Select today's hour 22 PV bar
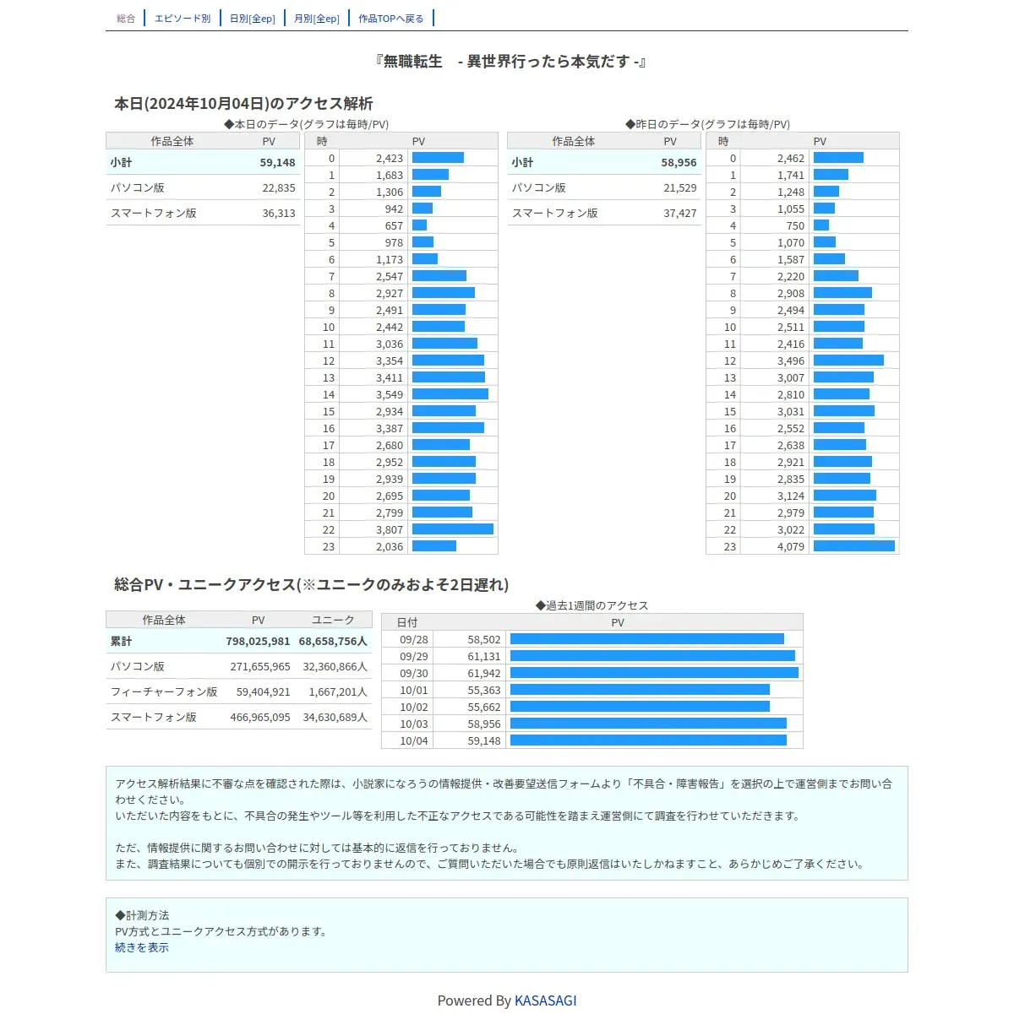The image size is (1014, 1014). click(453, 529)
